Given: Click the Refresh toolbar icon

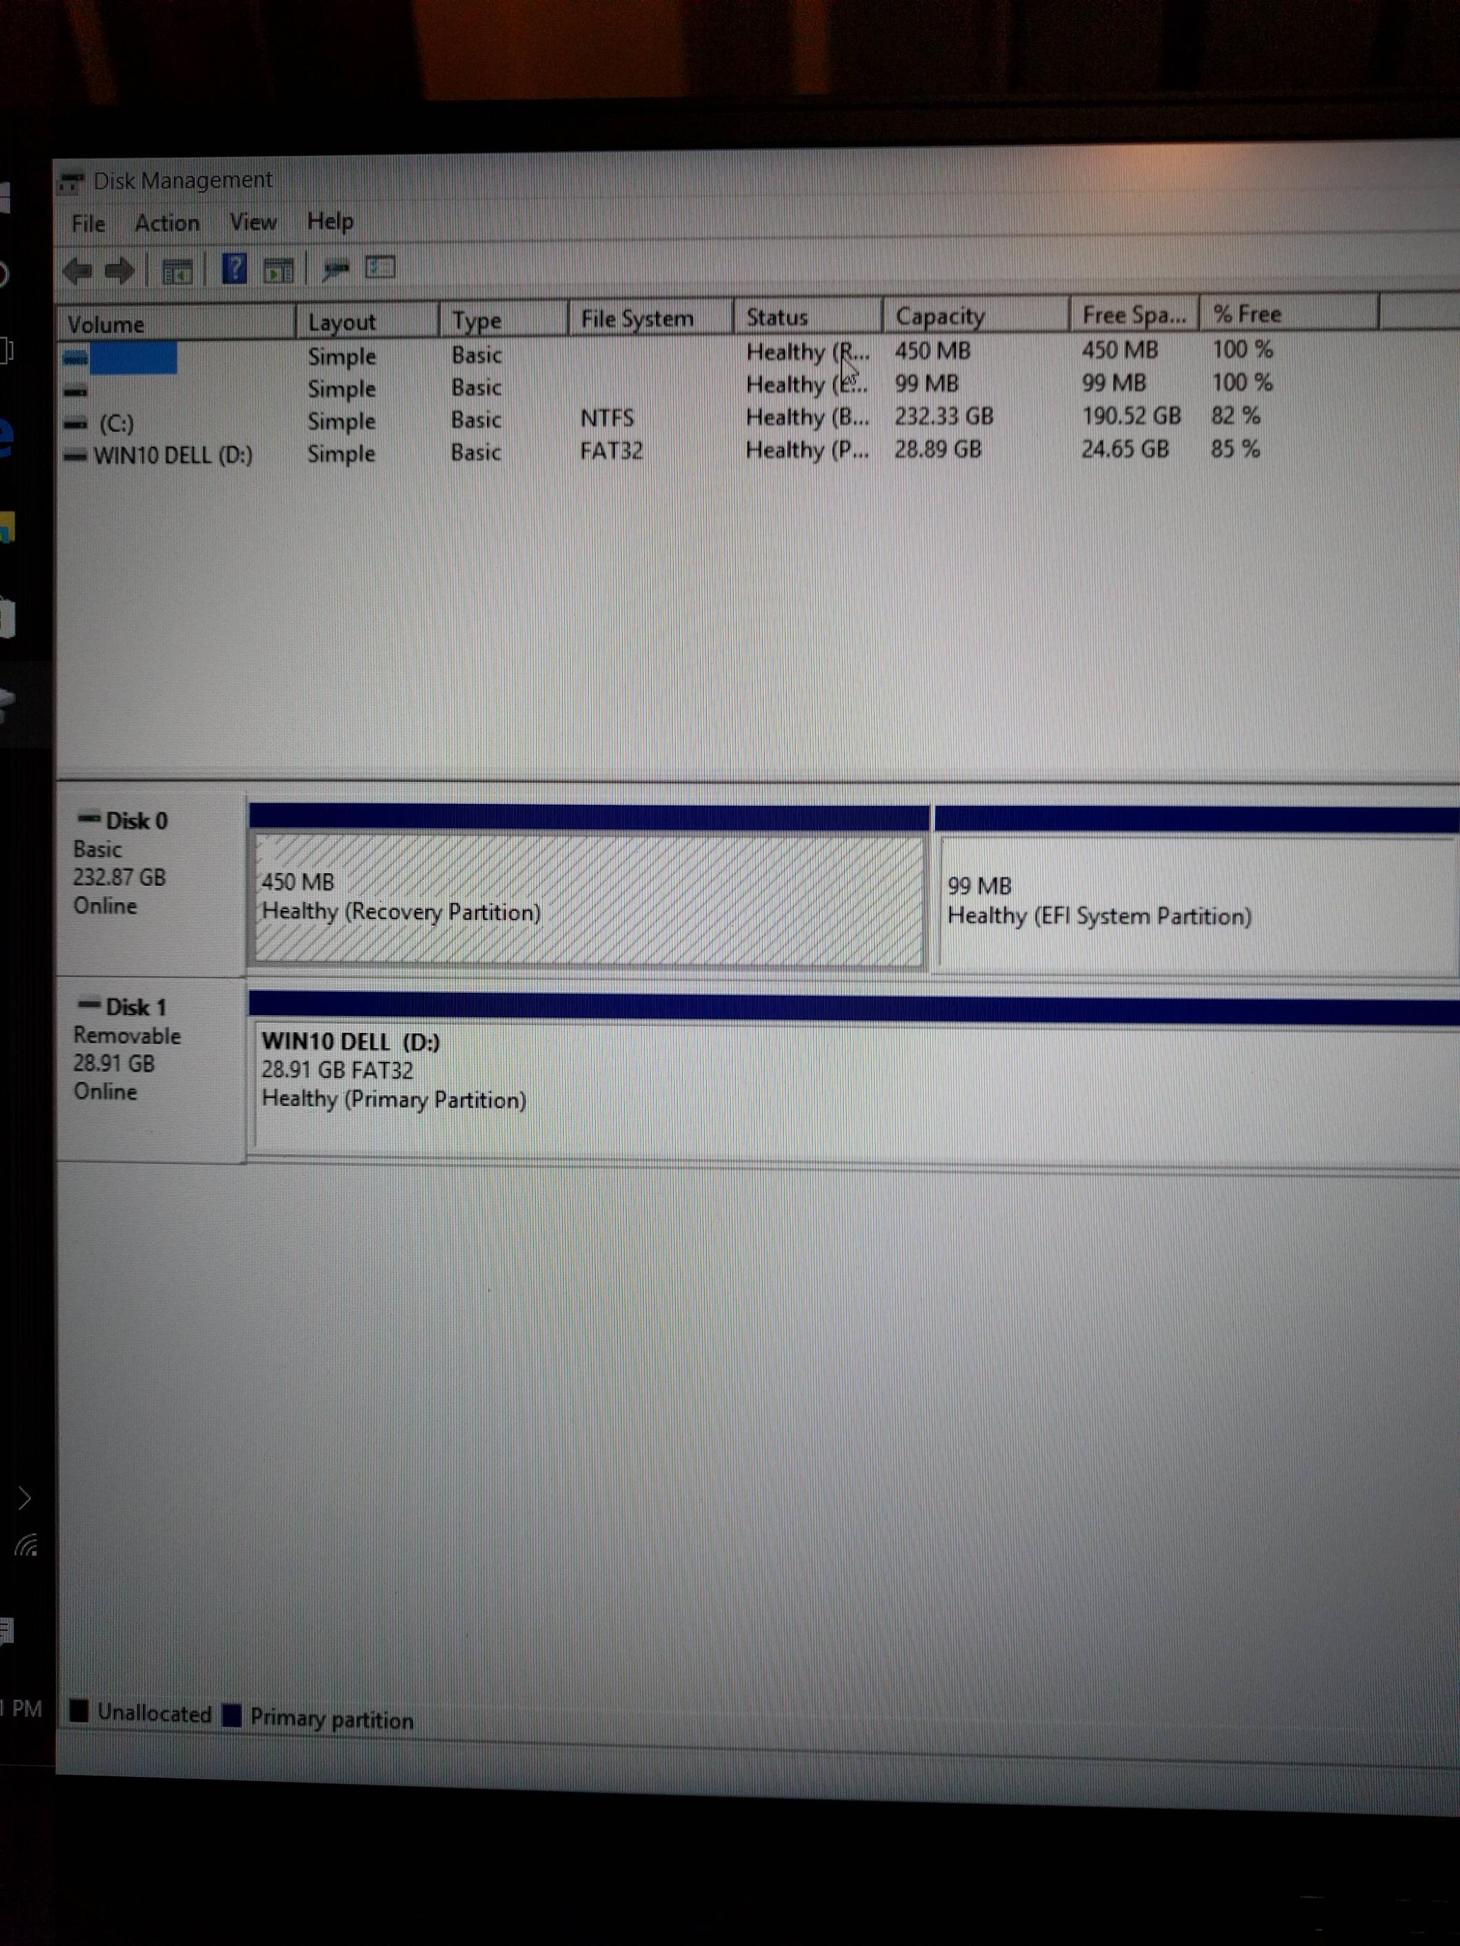Looking at the screenshot, I should pyautogui.click(x=335, y=269).
